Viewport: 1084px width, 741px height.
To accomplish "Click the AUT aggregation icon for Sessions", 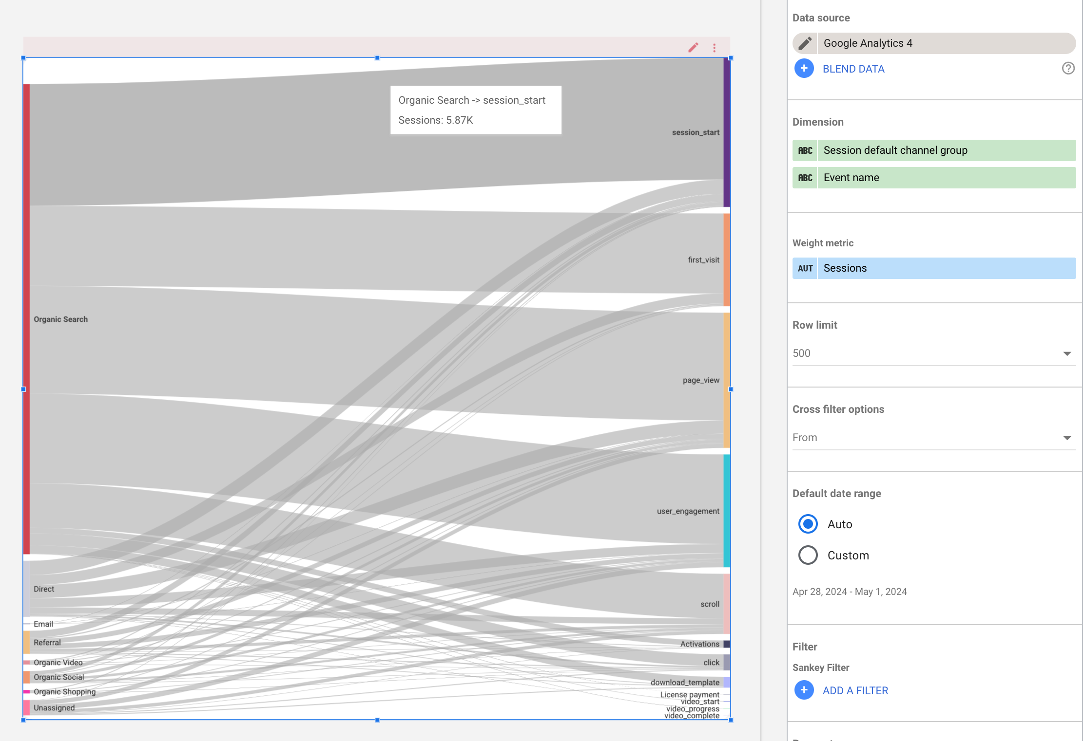I will (805, 268).
